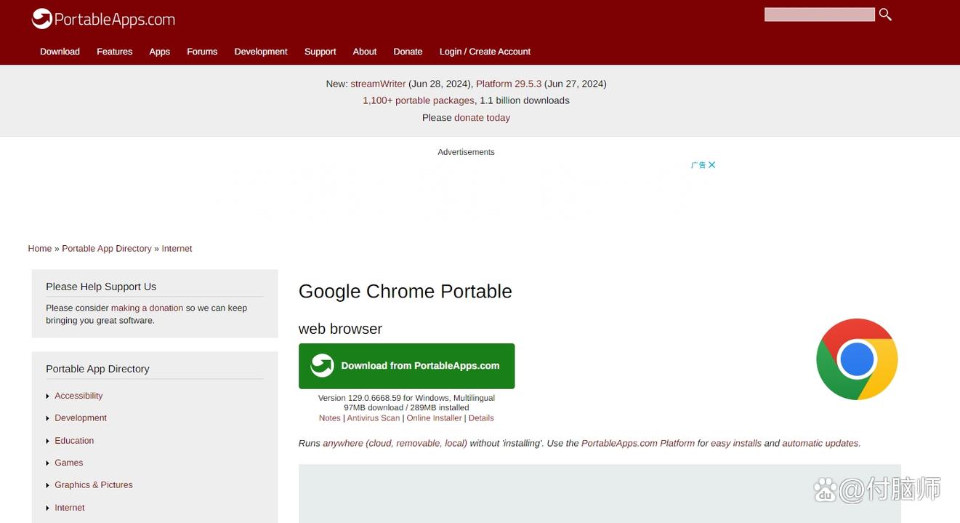
Task: Open the streamWriter news link
Action: 378,84
